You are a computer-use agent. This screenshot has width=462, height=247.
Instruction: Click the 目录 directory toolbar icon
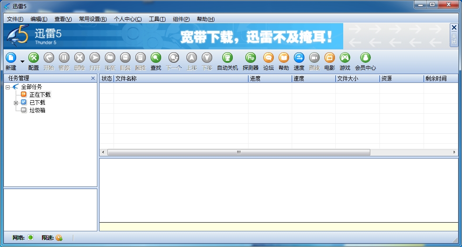tap(125, 58)
